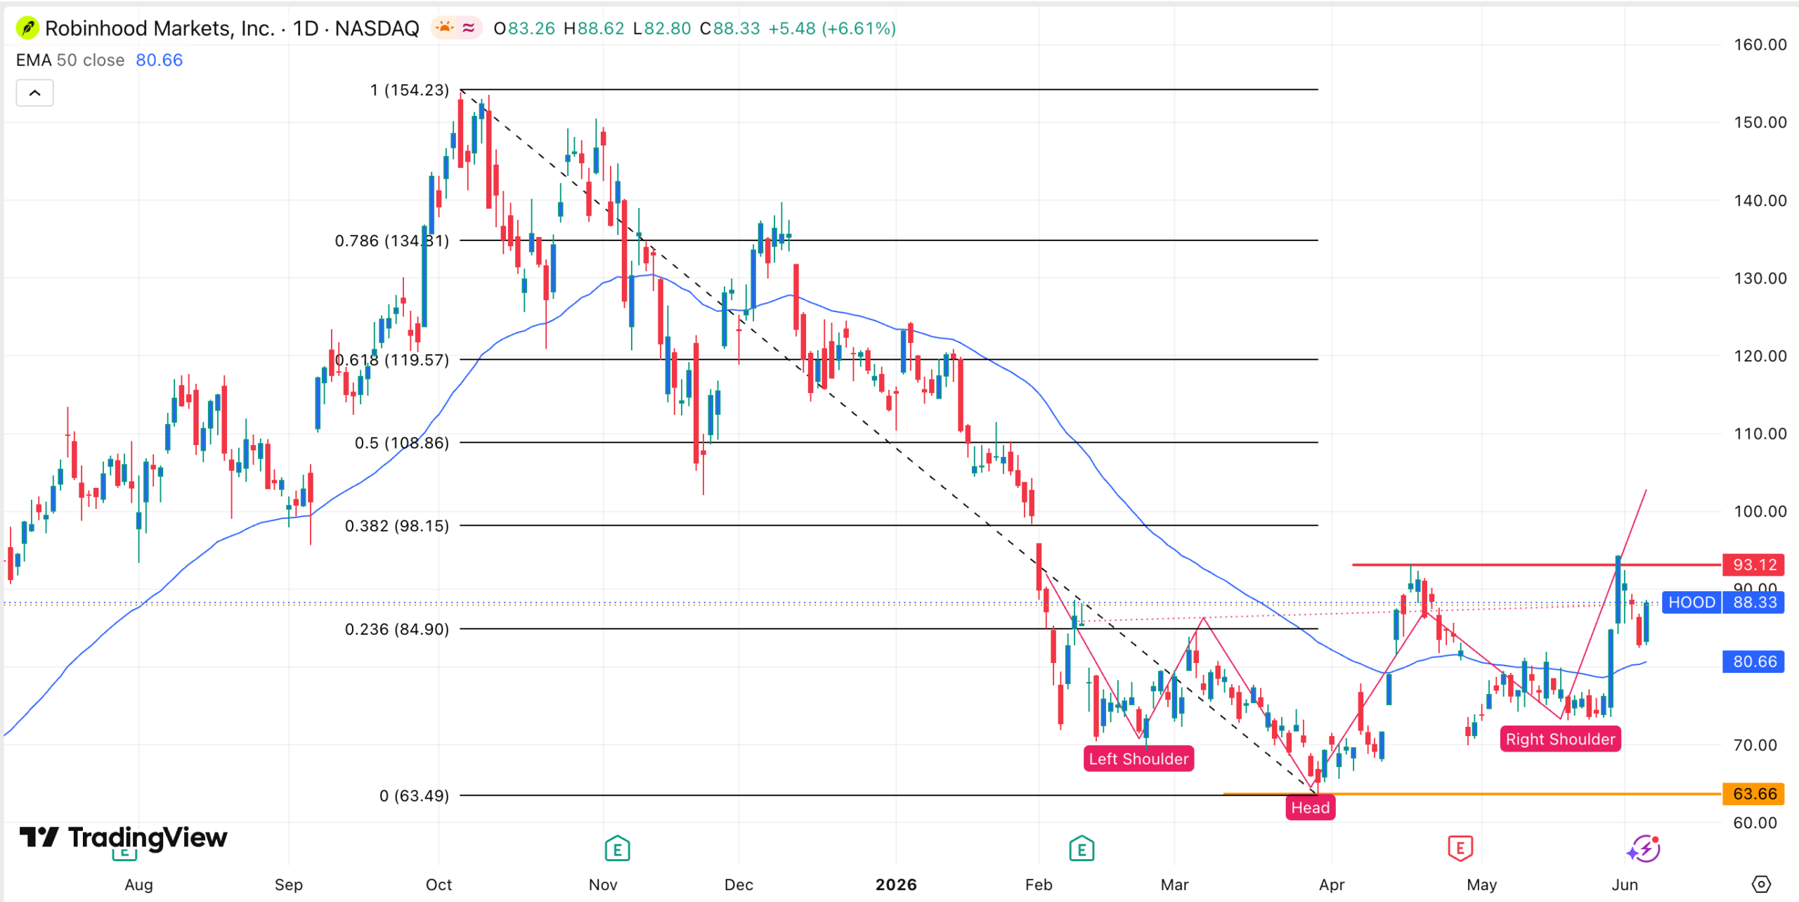Select Fibonacci level 0.382 (98.15) label
The width and height of the screenshot is (1799, 902).
click(x=396, y=526)
